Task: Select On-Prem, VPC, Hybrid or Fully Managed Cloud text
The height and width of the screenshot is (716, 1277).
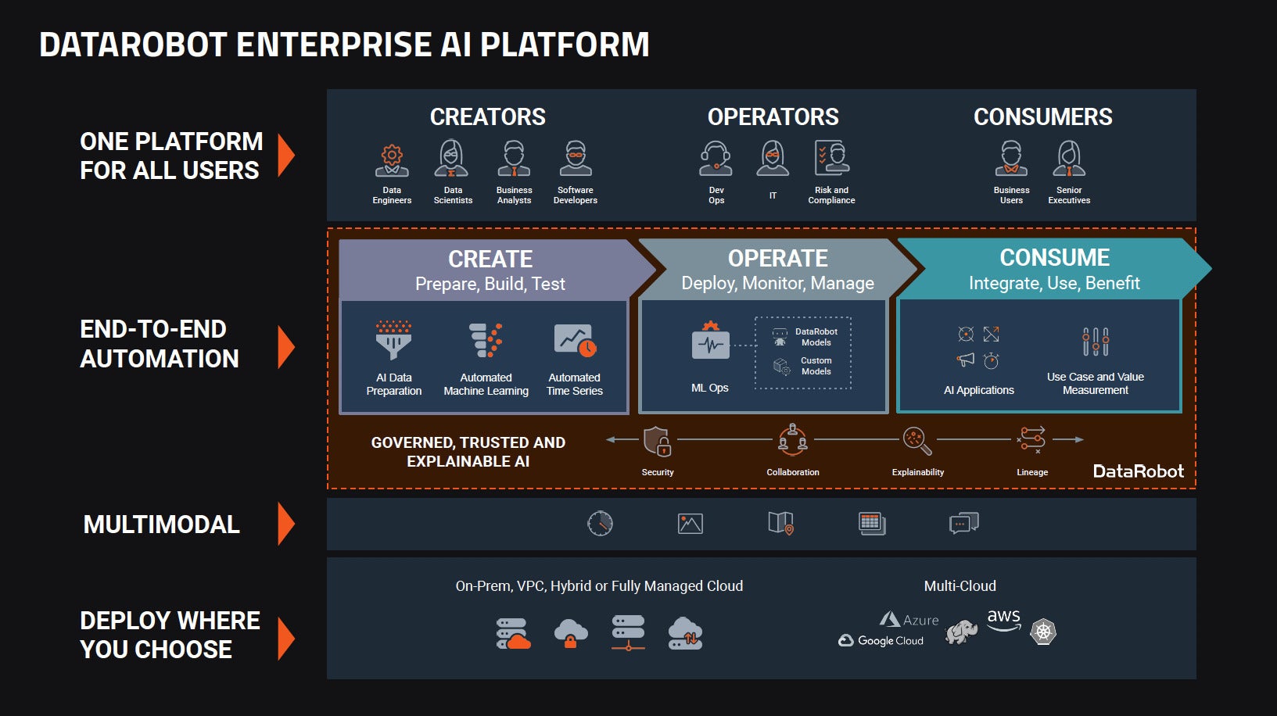Action: point(599,586)
